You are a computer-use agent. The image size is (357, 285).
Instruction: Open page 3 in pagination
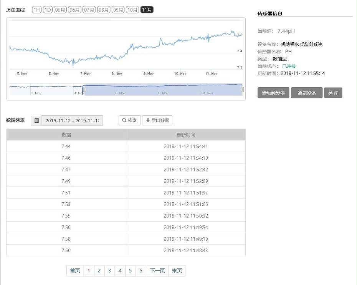[x=109, y=271]
